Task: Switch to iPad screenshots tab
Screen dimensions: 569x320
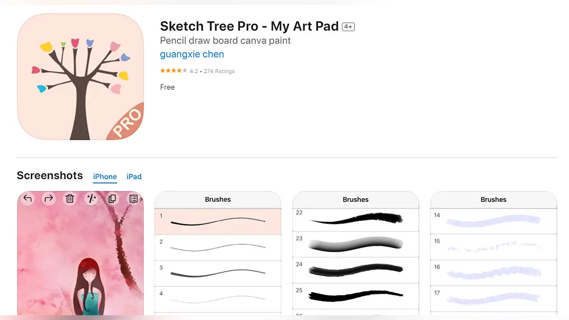Action: pyautogui.click(x=134, y=176)
